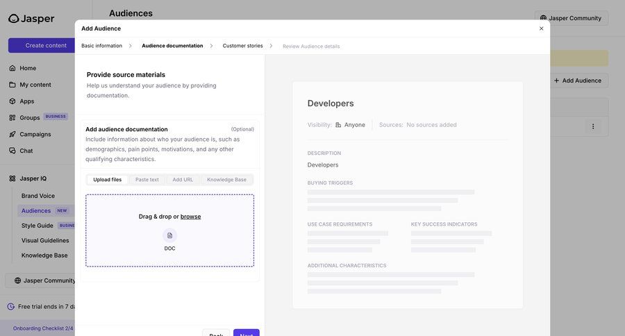
Task: Click the (Optional) label
Action: pyautogui.click(x=242, y=129)
